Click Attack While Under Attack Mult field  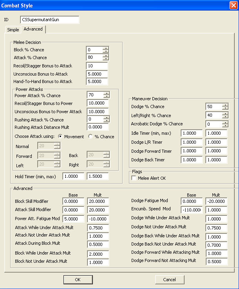point(98,228)
